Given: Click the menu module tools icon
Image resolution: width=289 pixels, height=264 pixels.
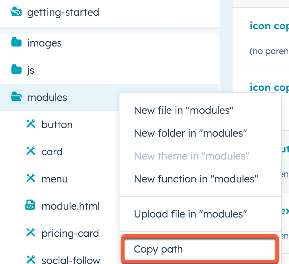Looking at the screenshot, I should click(31, 178).
